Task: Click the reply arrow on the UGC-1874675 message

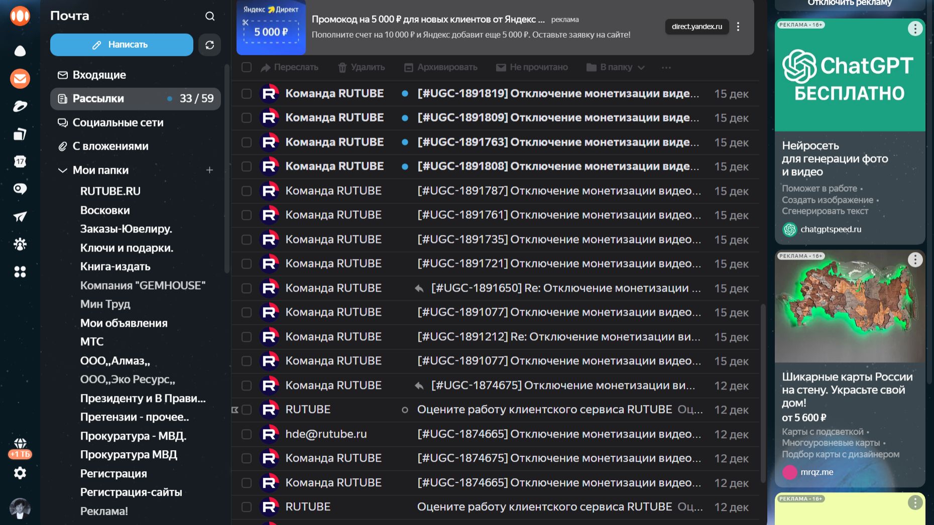Action: pos(419,385)
